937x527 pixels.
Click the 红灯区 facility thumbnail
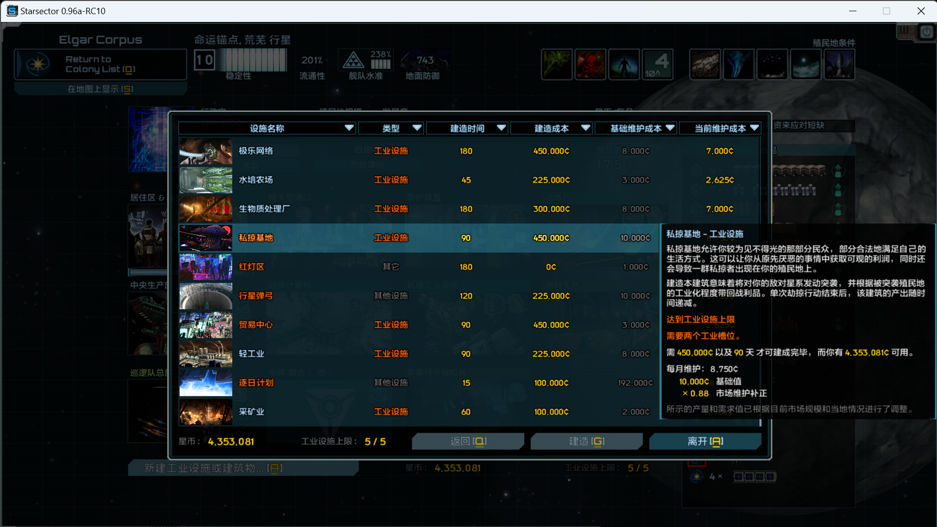click(x=205, y=267)
